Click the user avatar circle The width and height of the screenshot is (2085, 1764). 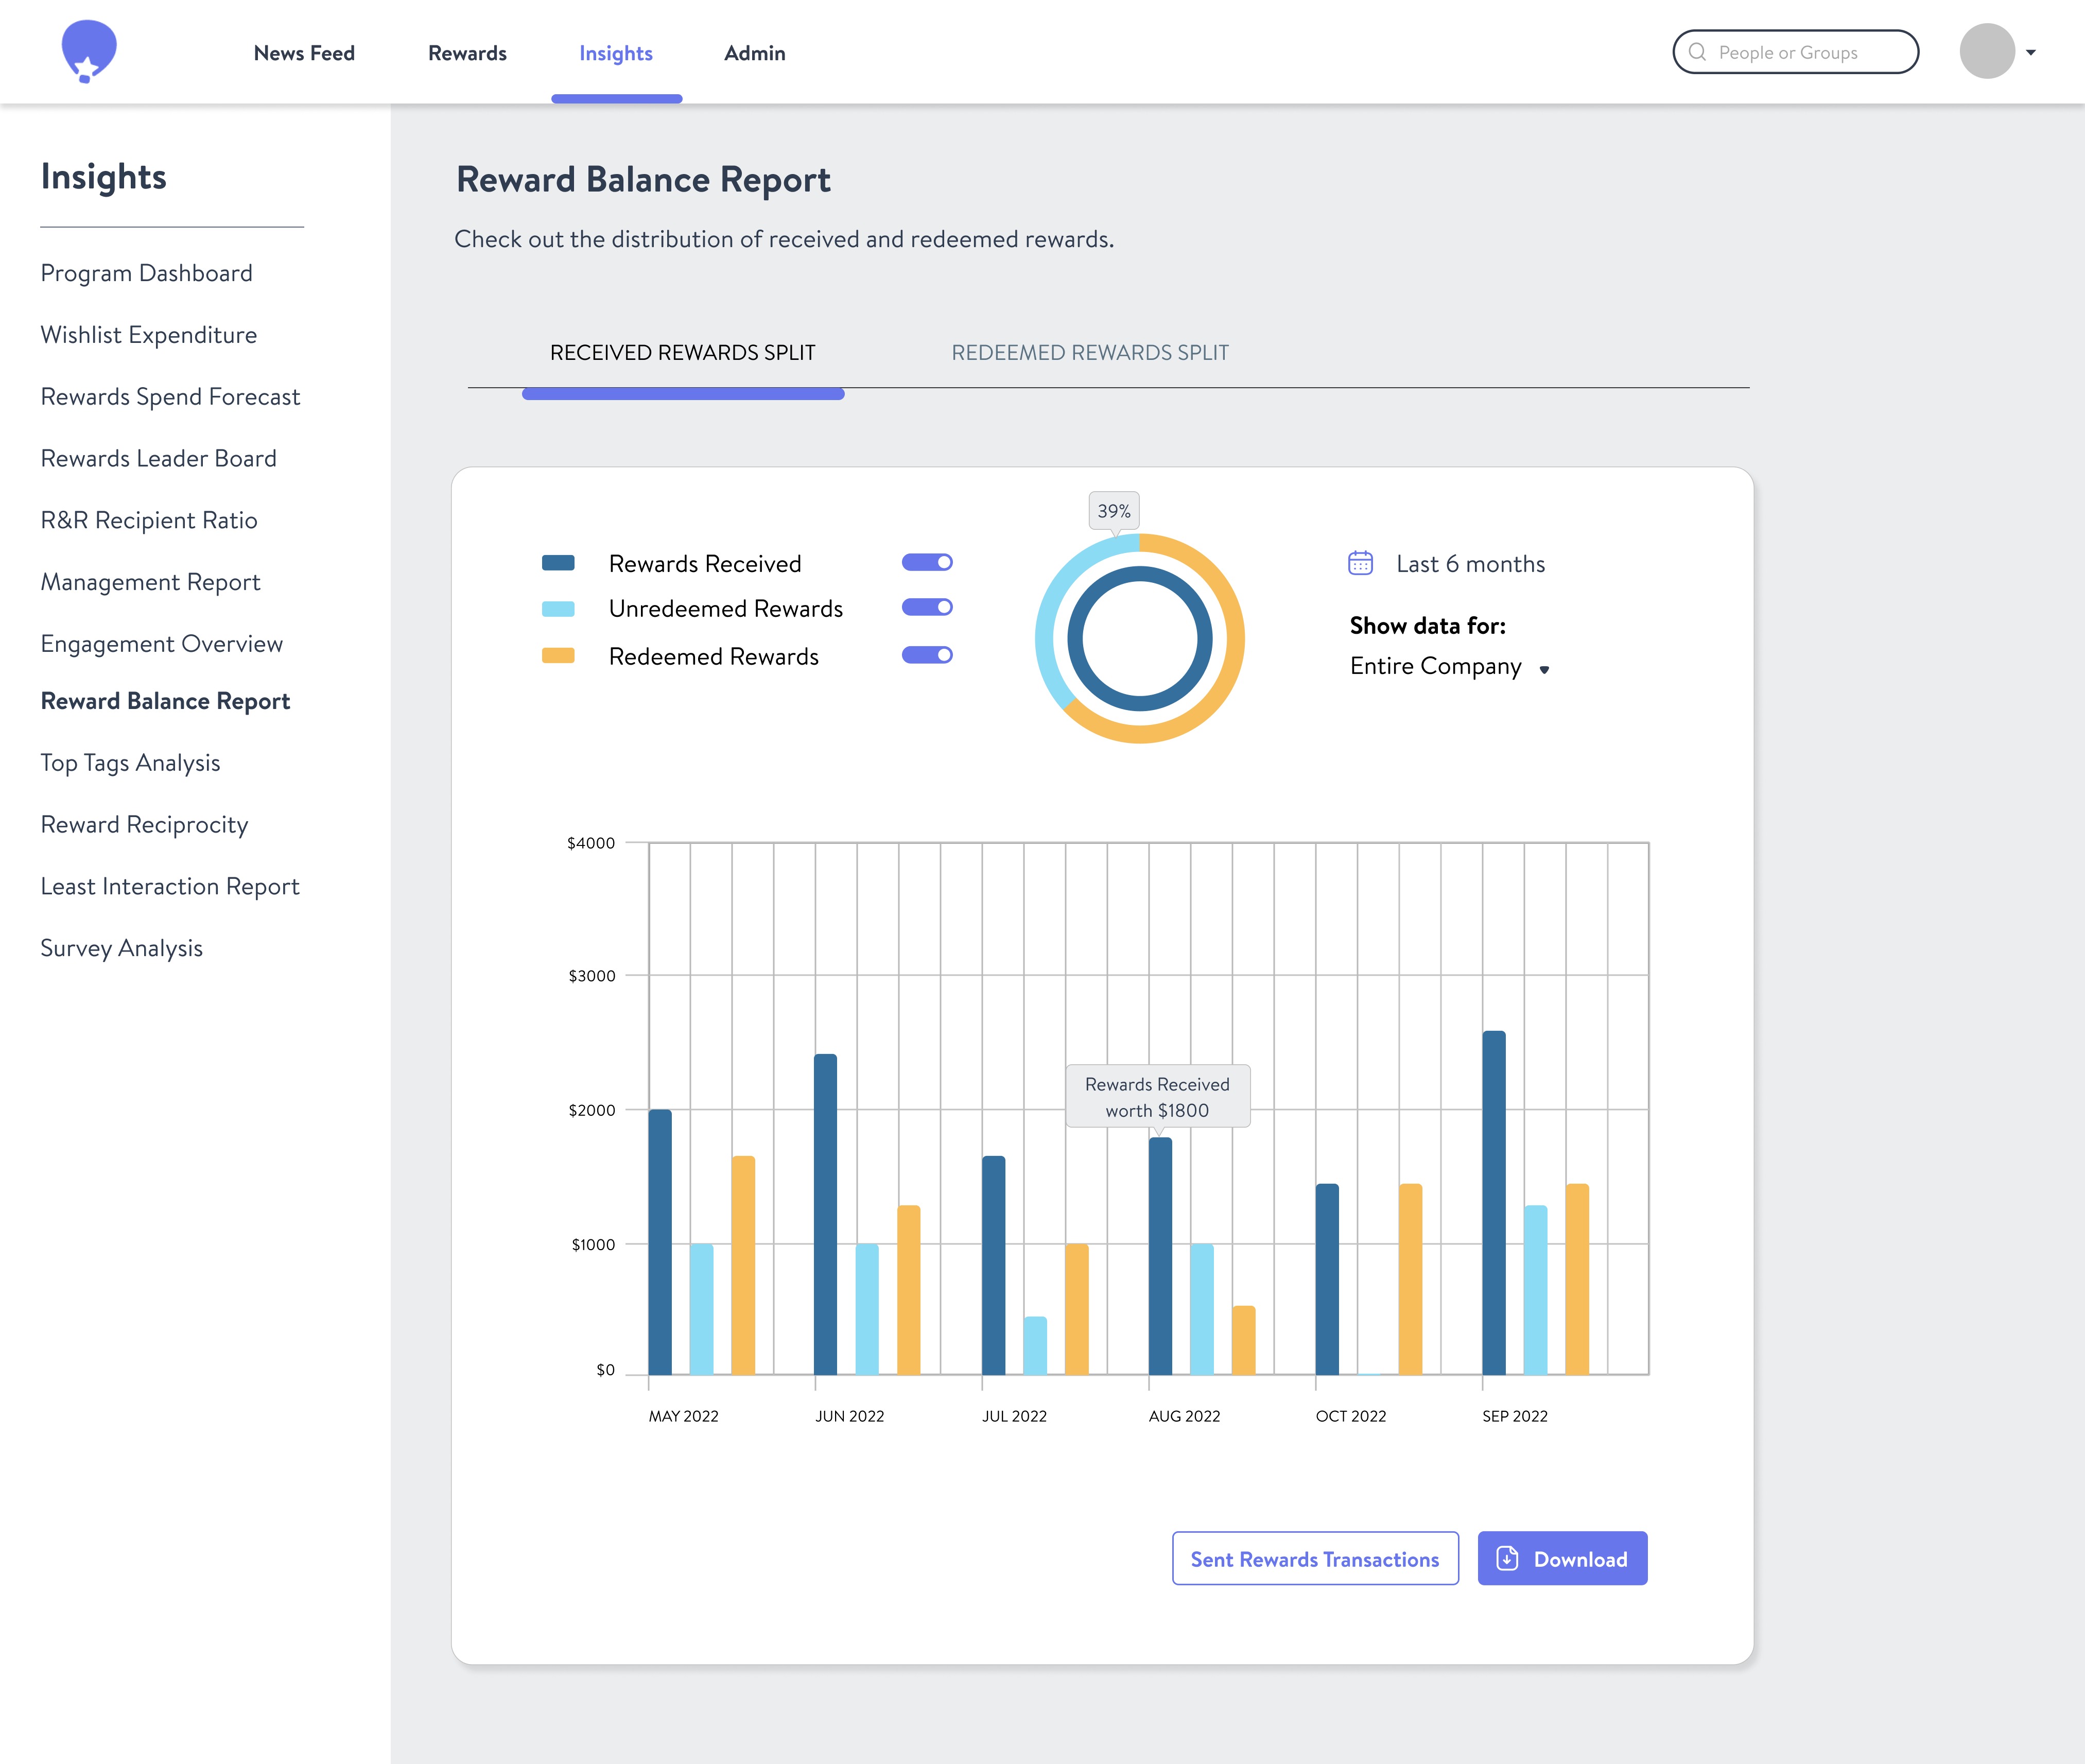(x=1986, y=52)
